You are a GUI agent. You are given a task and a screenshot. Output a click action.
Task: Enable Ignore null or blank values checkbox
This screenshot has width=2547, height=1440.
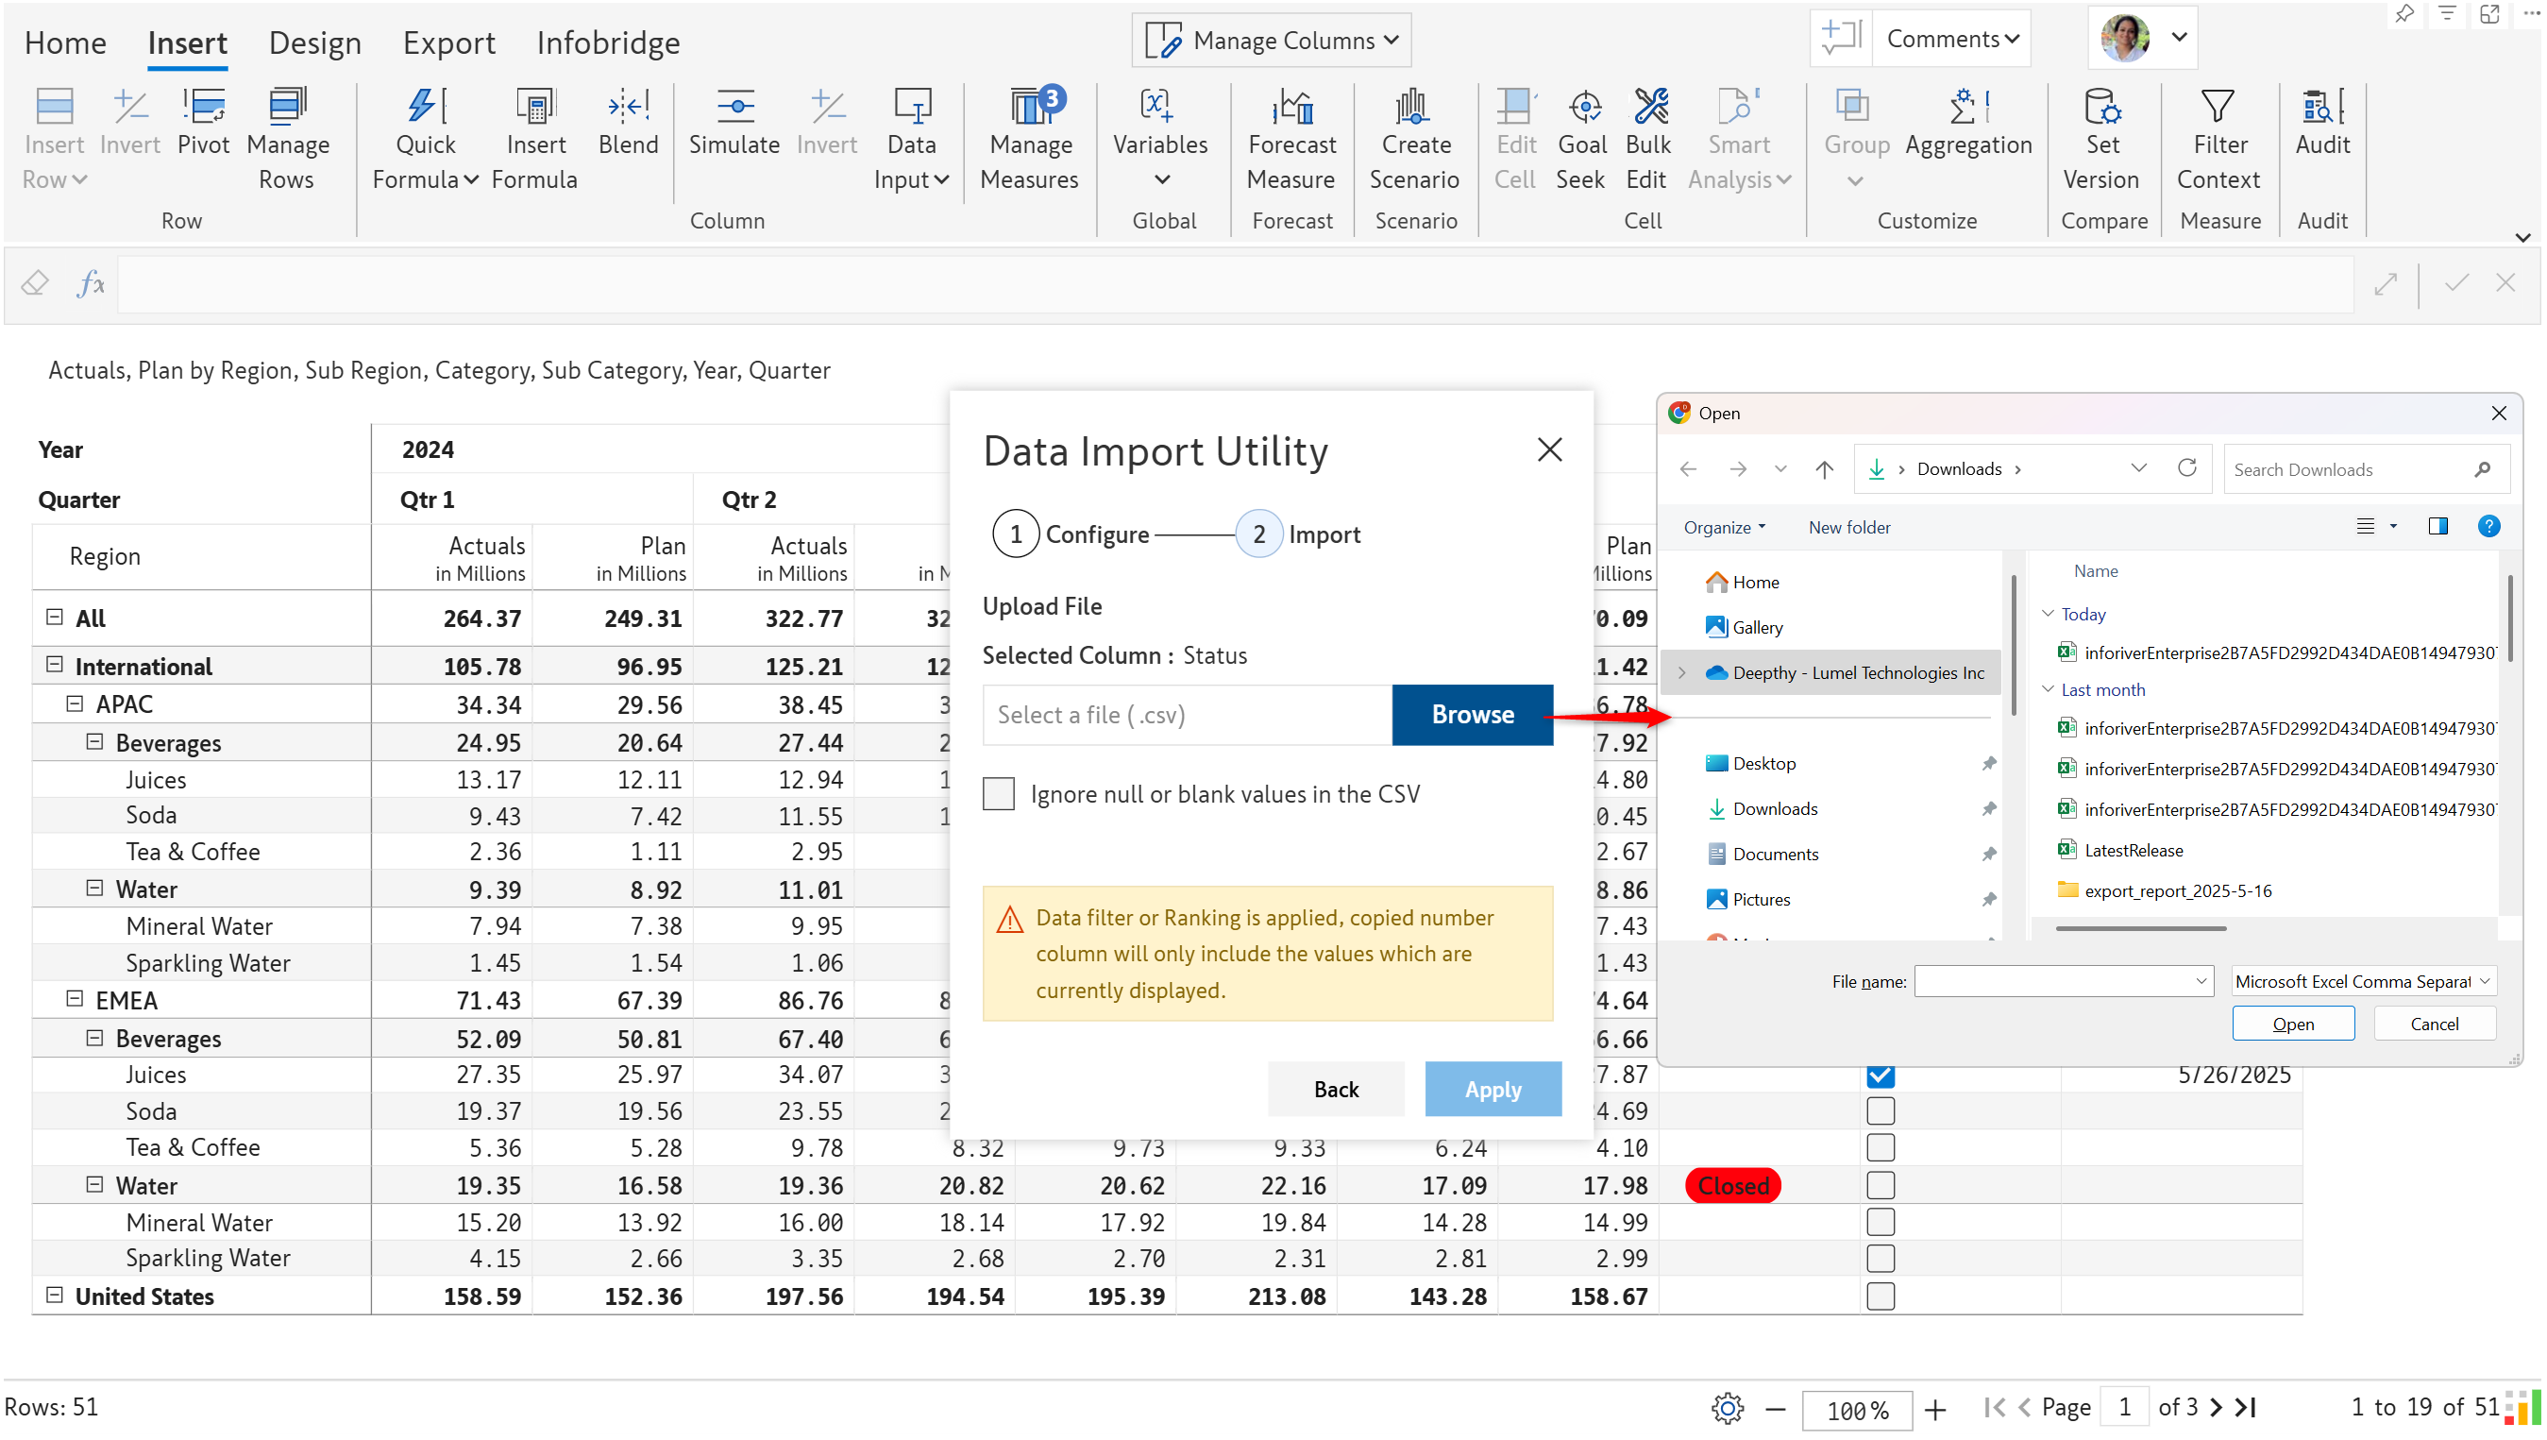[999, 793]
